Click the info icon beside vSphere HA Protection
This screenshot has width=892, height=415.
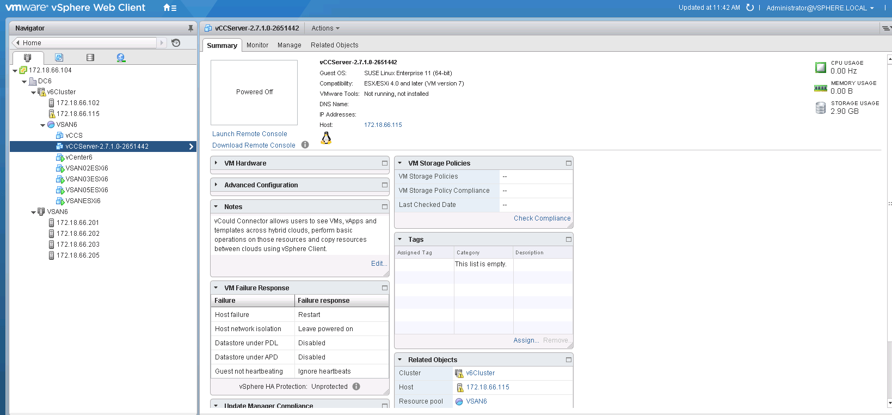[356, 387]
